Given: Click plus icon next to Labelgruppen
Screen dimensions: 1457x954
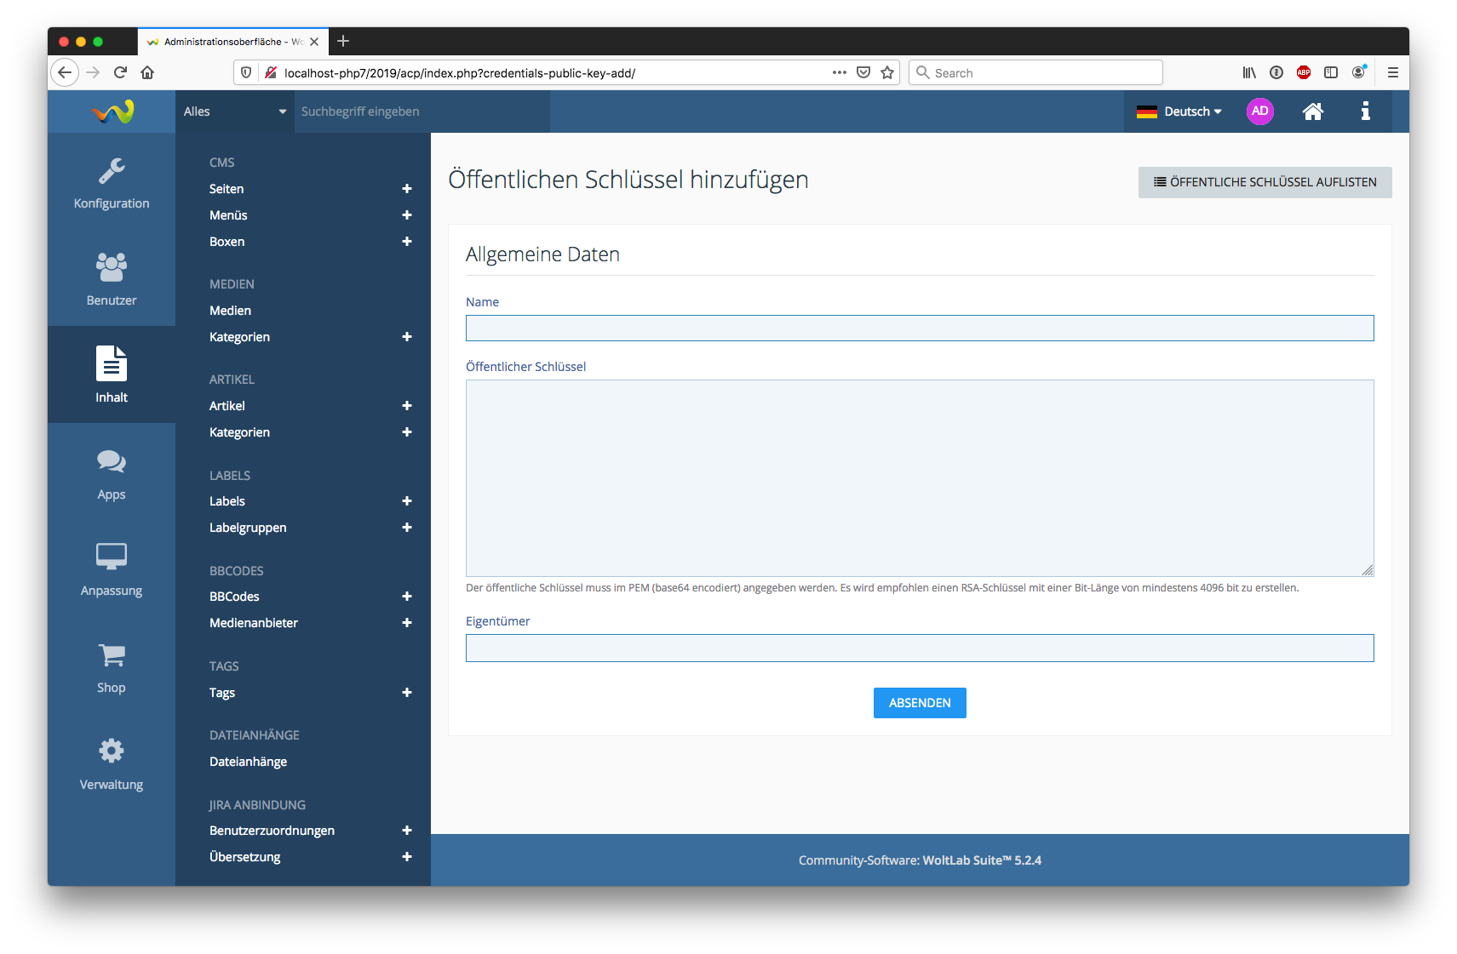Looking at the screenshot, I should [x=407, y=528].
